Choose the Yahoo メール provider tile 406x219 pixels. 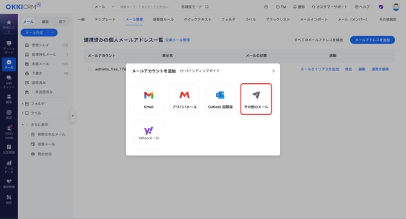[148, 134]
